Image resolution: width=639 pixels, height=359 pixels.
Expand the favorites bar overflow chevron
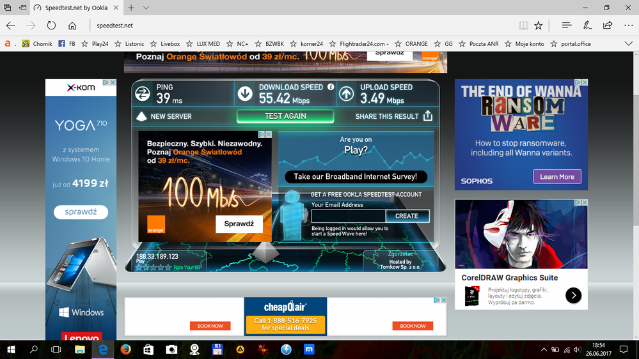pos(628,43)
